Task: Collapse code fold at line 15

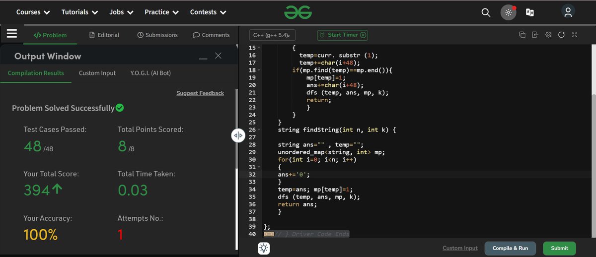Action: 260,48
